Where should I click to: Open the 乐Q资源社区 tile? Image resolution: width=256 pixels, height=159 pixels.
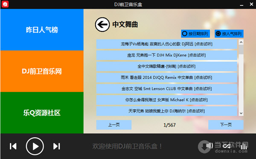(42, 113)
